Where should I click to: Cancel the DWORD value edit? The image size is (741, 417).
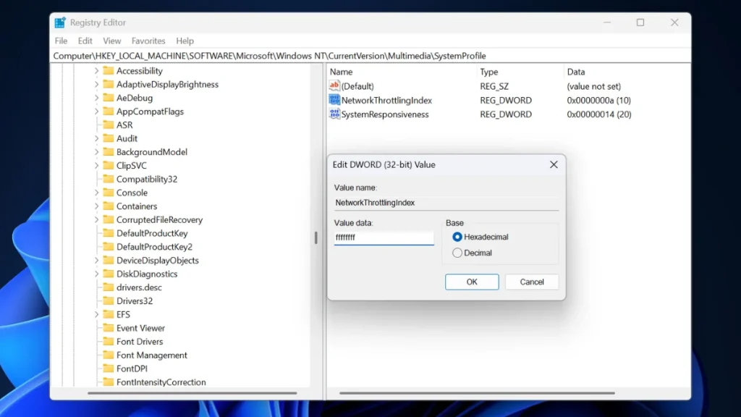click(532, 282)
